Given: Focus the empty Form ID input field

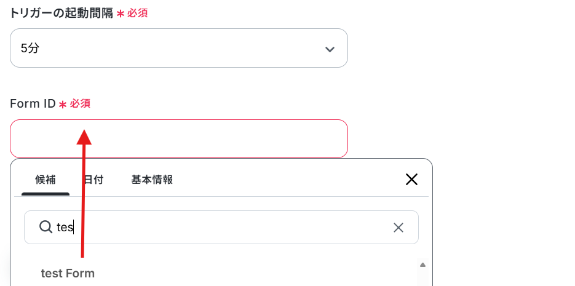Looking at the screenshot, I should point(178,138).
